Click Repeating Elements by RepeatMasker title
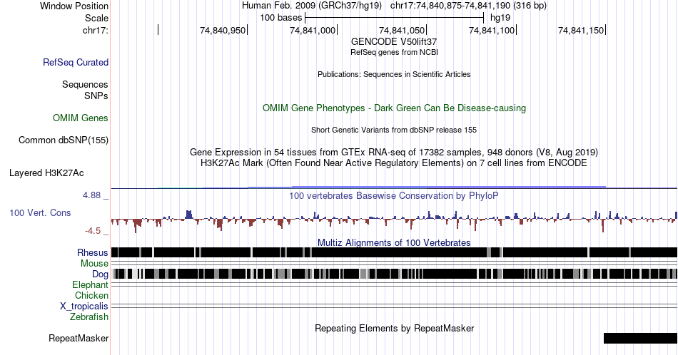The image size is (678, 355). (394, 328)
